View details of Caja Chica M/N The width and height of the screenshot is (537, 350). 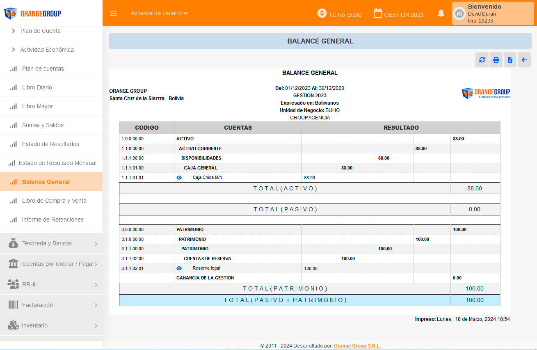(179, 178)
